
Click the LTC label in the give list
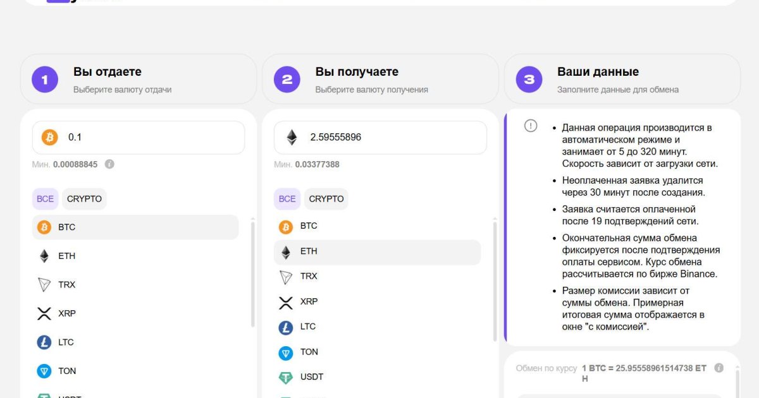(66, 342)
